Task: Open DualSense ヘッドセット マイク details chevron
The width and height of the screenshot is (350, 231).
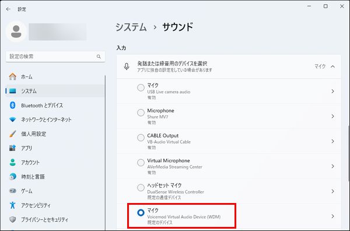Action: (x=333, y=191)
